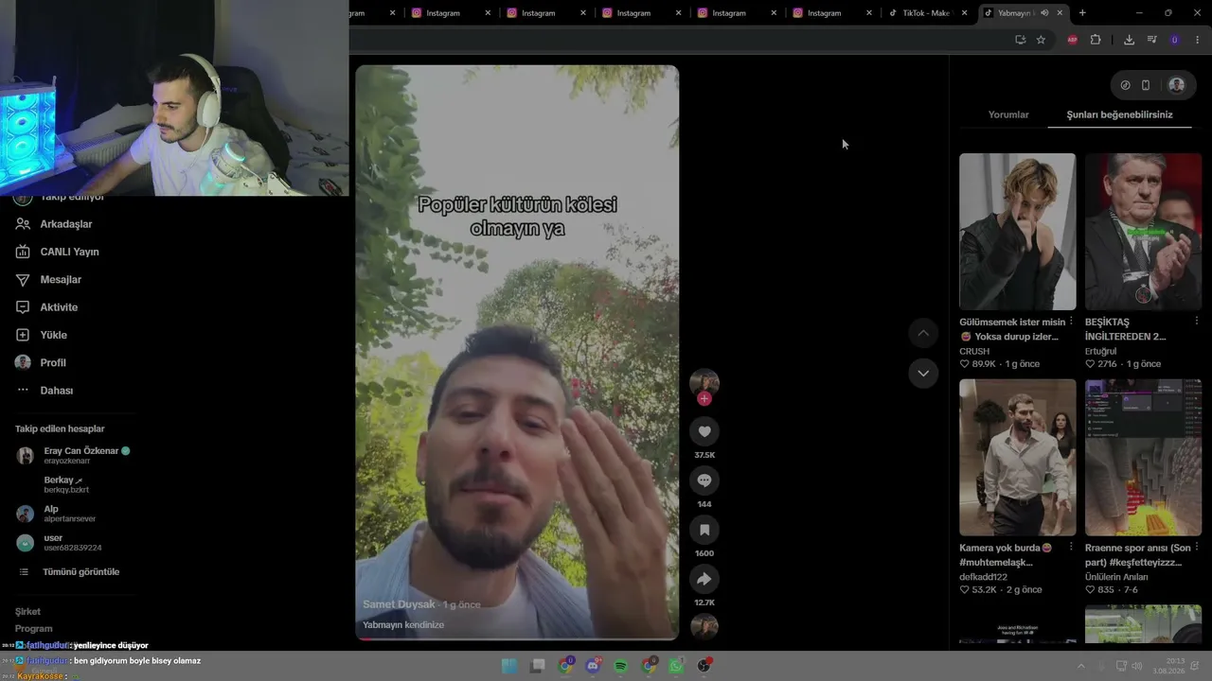Open more options for Kamera yok burda video
The image size is (1212, 681).
(1071, 548)
